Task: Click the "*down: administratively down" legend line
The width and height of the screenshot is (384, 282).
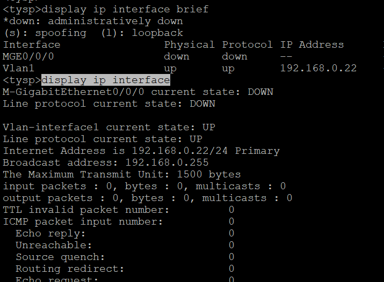Action: point(93,21)
